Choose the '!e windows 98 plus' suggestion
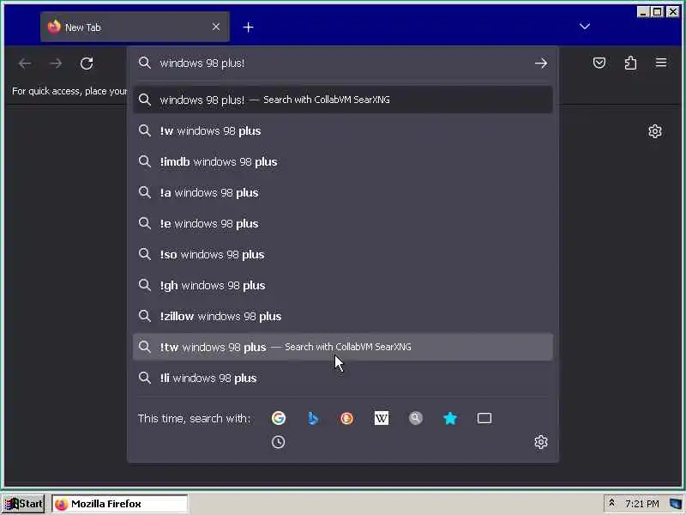The width and height of the screenshot is (686, 515). (342, 224)
